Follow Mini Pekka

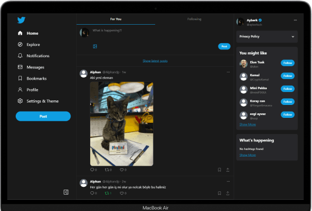coord(287,89)
